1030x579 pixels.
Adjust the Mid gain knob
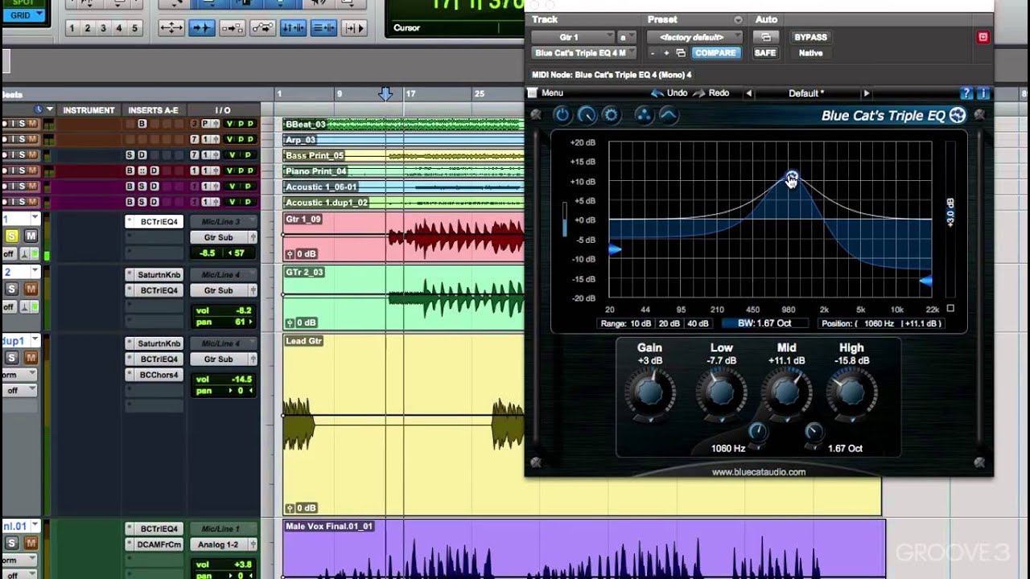point(786,393)
